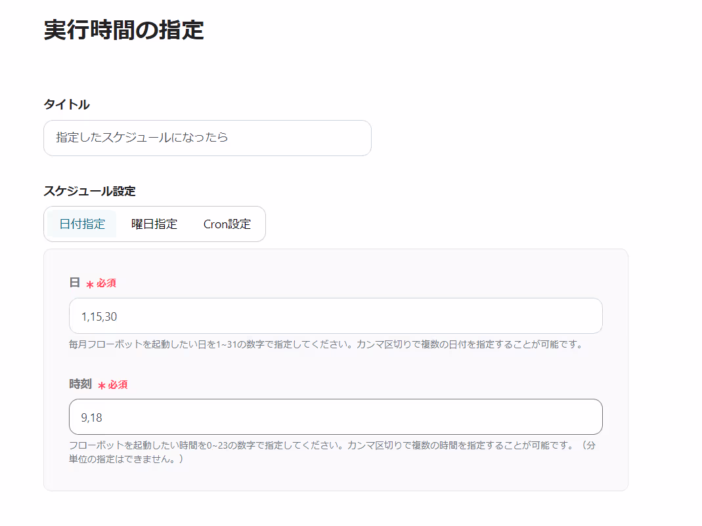Click the タイトル label
This screenshot has width=702, height=526.
[67, 104]
